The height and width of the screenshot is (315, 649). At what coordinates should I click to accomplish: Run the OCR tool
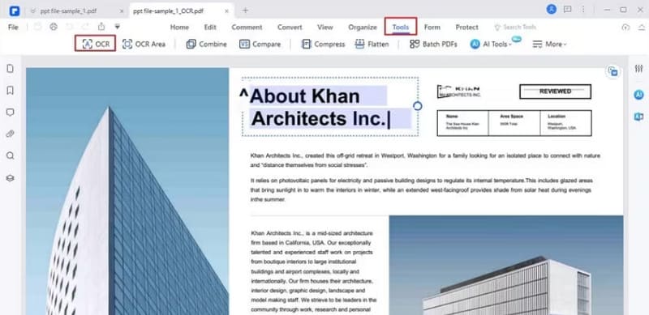pyautogui.click(x=95, y=44)
